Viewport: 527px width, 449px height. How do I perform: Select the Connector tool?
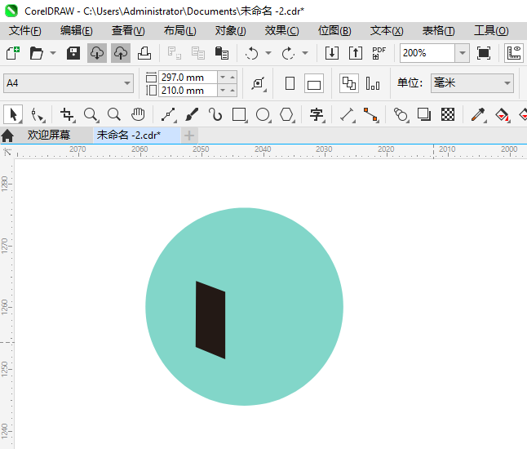click(x=371, y=114)
